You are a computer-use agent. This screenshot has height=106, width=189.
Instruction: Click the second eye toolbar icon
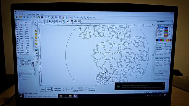[79, 21]
